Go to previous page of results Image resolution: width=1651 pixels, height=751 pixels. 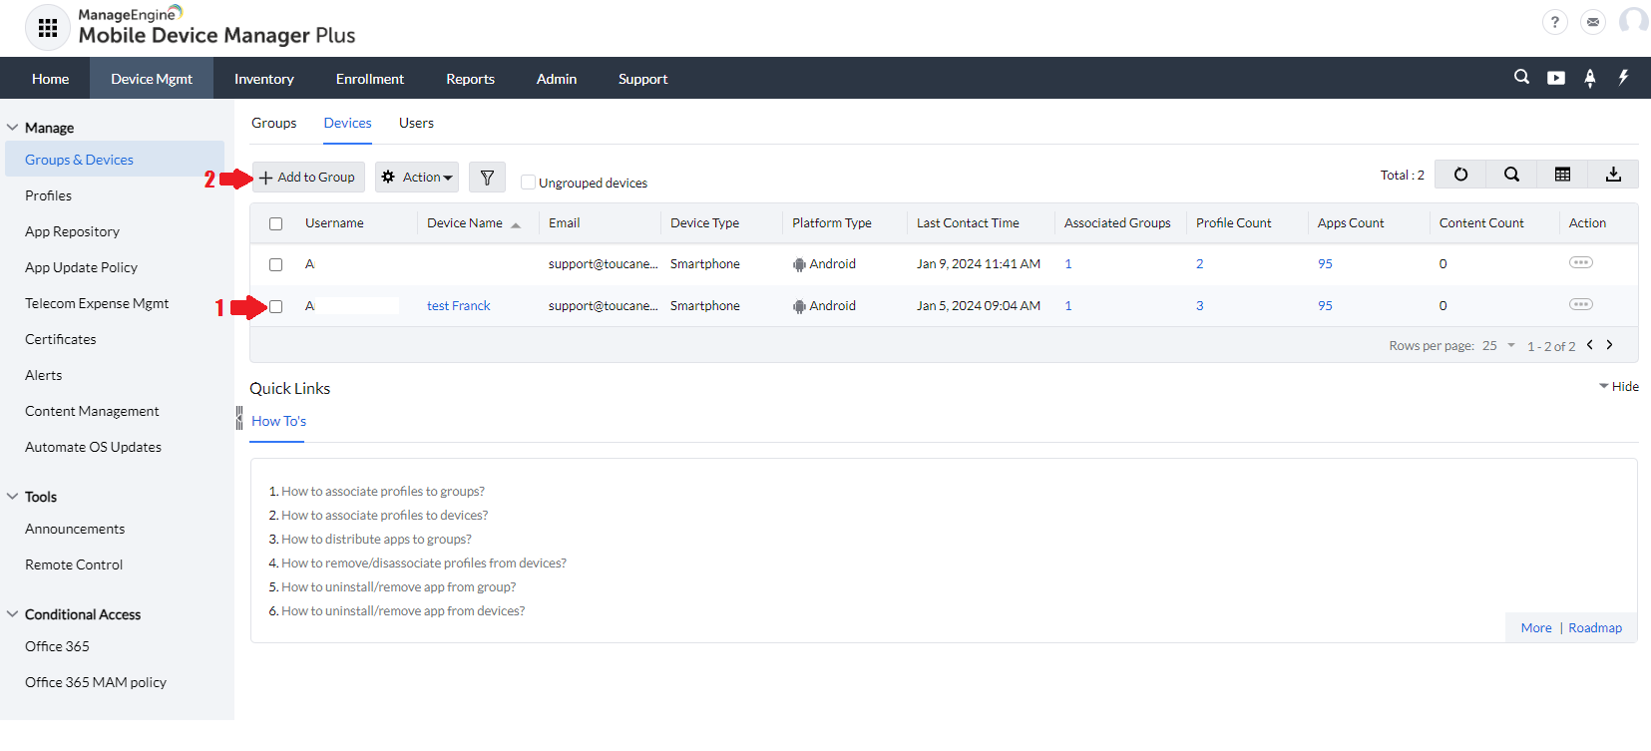[x=1590, y=344]
